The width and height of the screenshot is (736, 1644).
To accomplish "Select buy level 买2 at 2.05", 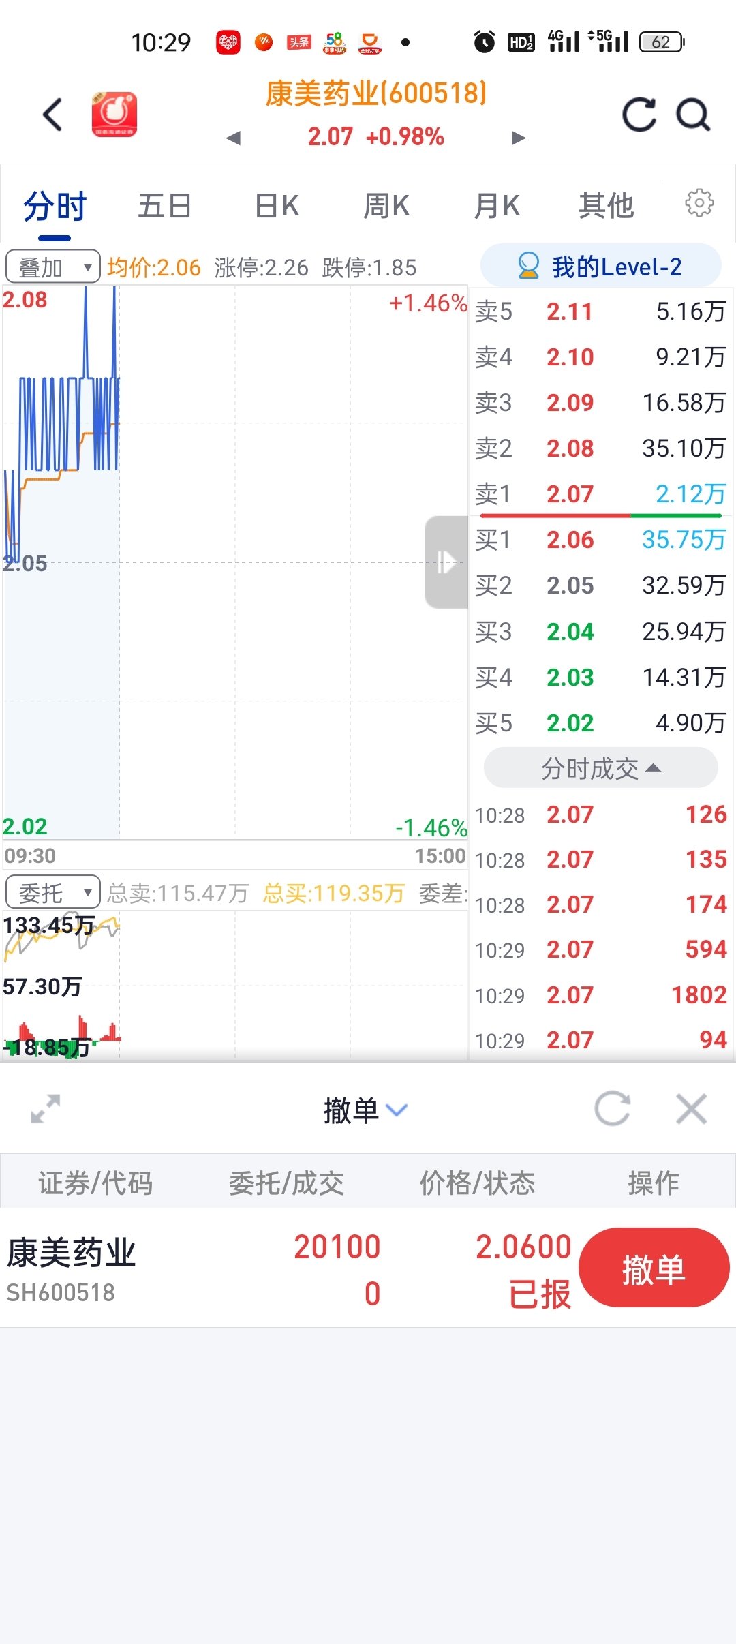I will click(x=600, y=585).
